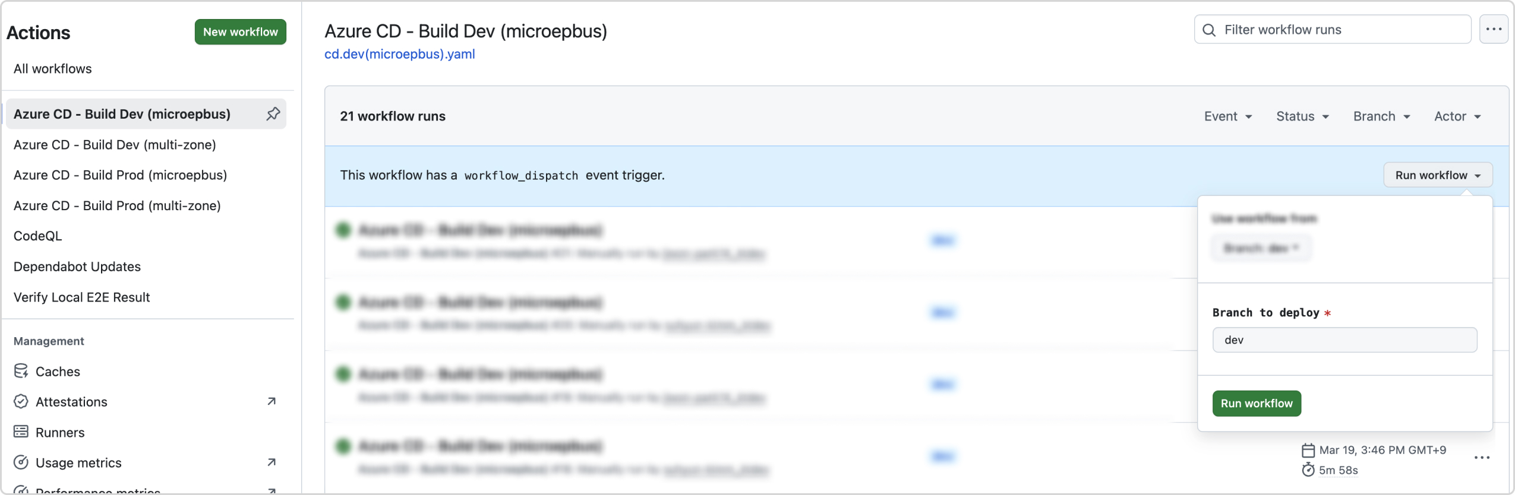Select Azure CD - Build Prod (microepbus) workflow
Image resolution: width=1515 pixels, height=495 pixels.
point(121,175)
